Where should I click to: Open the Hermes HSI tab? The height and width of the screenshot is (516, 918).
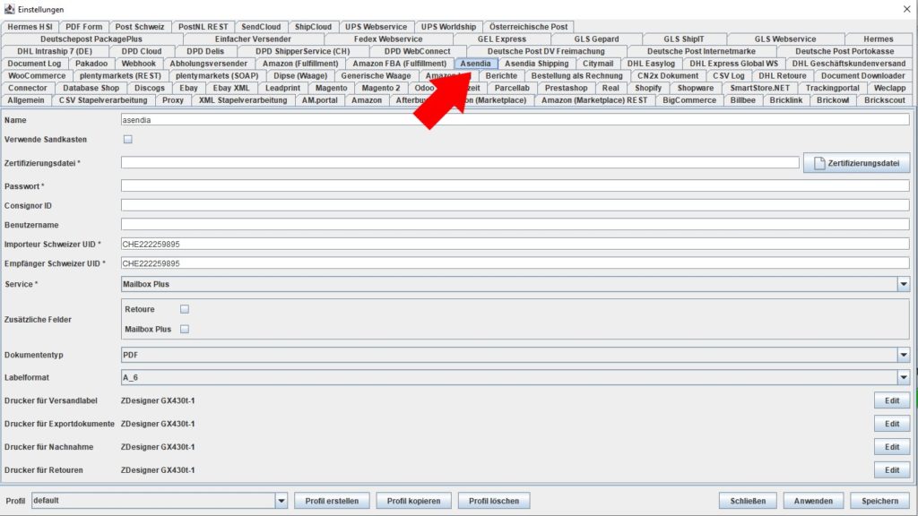30,27
